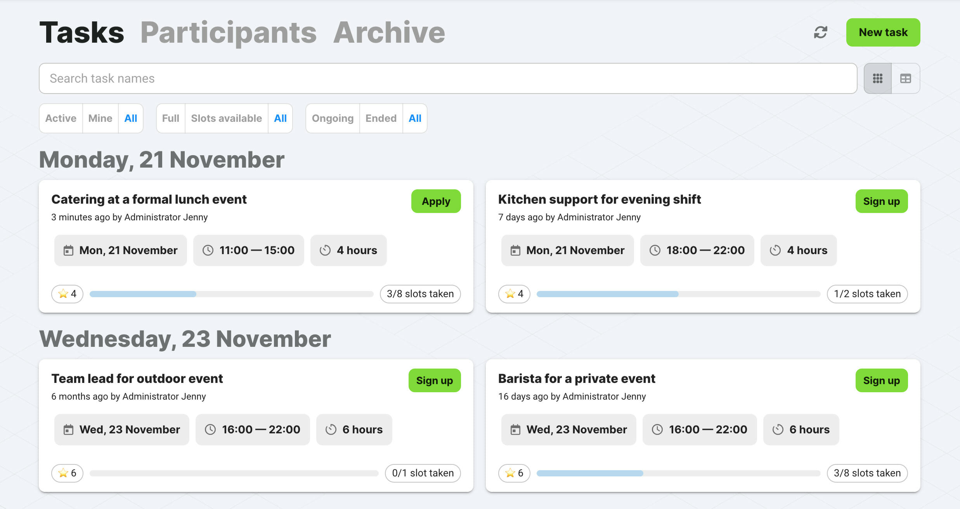Apply for Catering at formal lunch event
Viewport: 960px width, 509px height.
436,201
